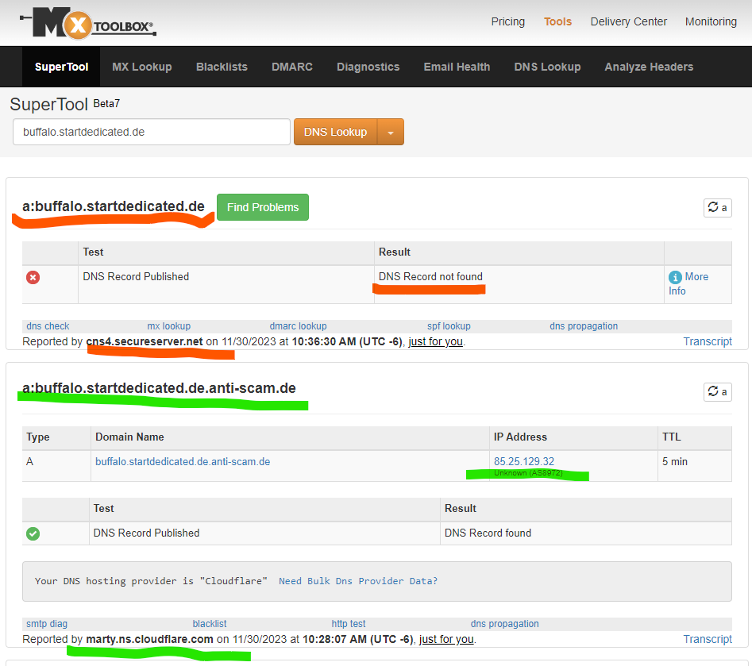
Task: Expand the DNS Lookup dropdown arrow
Action: pyautogui.click(x=390, y=132)
